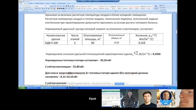
Task: Switch to the Рецензирование ribbon tab
Action: tap(62, 3)
